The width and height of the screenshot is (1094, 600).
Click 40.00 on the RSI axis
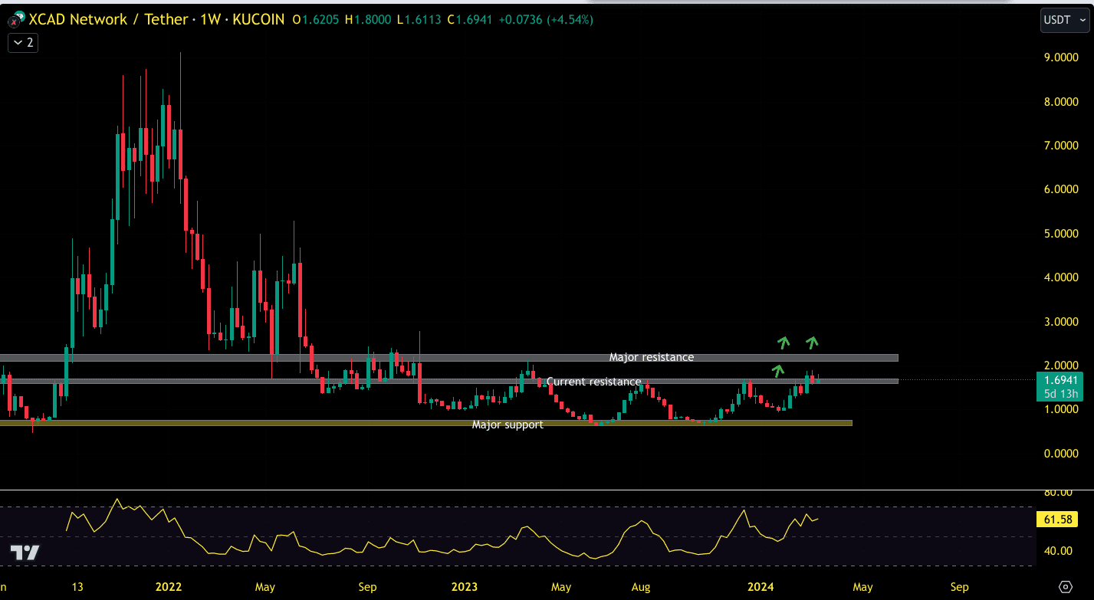click(1058, 551)
